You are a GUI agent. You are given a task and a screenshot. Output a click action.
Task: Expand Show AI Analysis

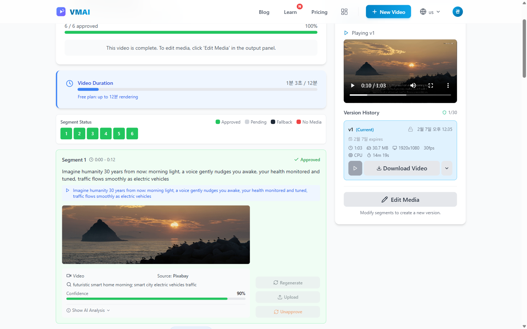click(x=88, y=310)
